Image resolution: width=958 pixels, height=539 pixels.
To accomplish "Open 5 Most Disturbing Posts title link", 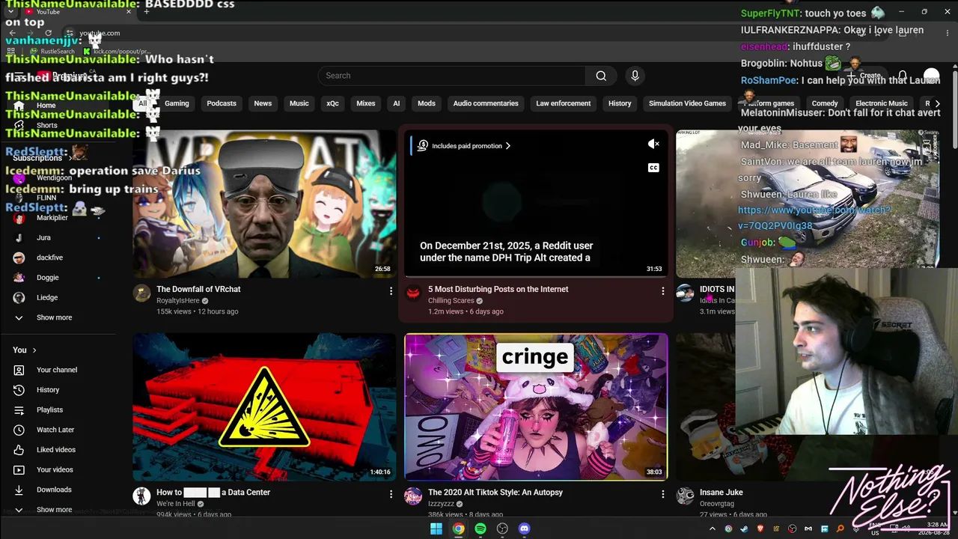I will (x=498, y=289).
